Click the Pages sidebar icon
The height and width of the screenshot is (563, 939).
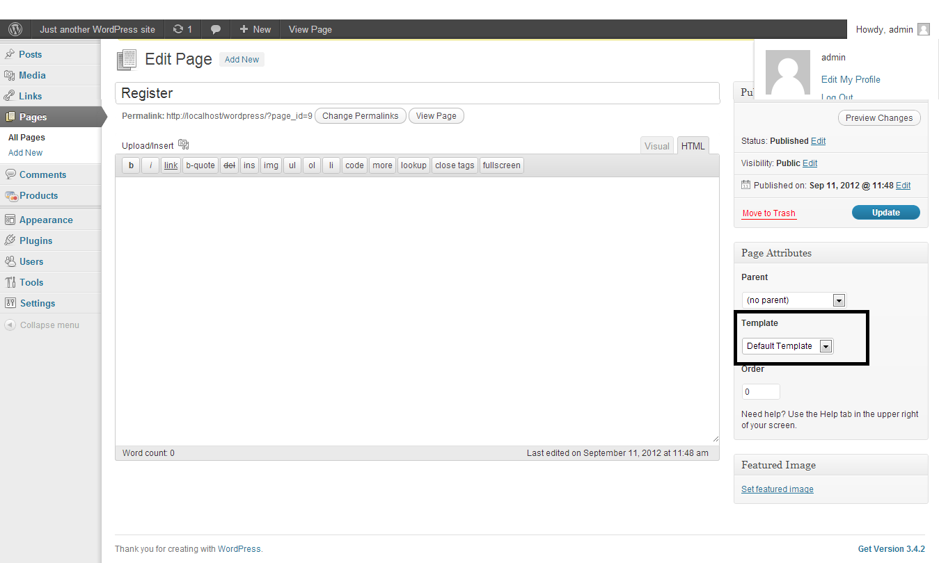click(10, 117)
